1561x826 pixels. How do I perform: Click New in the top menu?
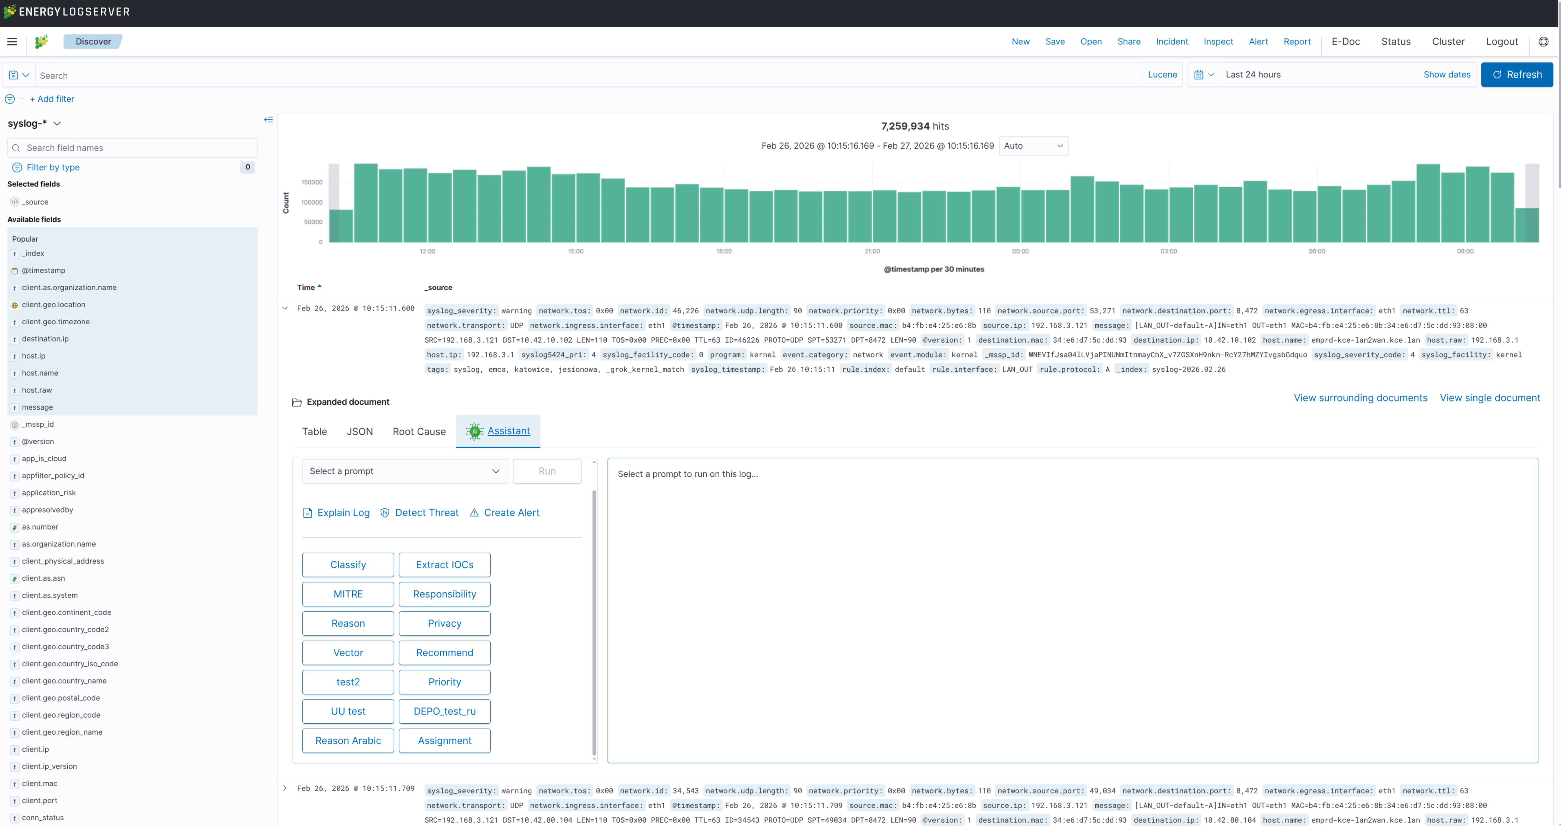pos(1020,42)
